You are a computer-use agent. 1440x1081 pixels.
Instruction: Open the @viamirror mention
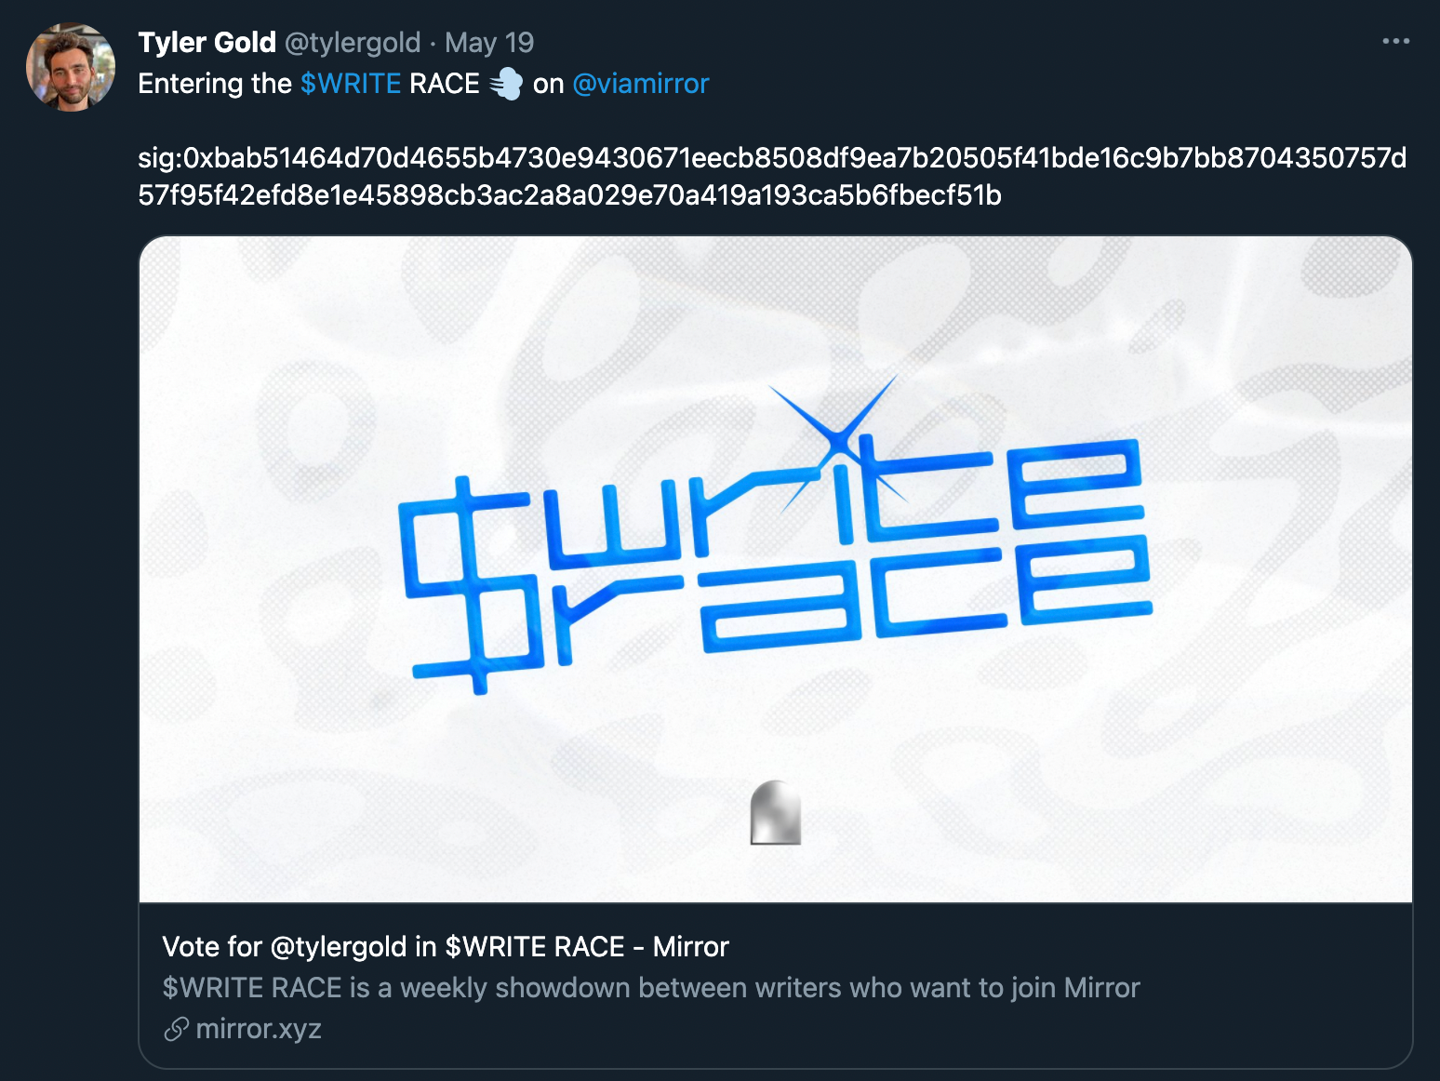pos(641,84)
